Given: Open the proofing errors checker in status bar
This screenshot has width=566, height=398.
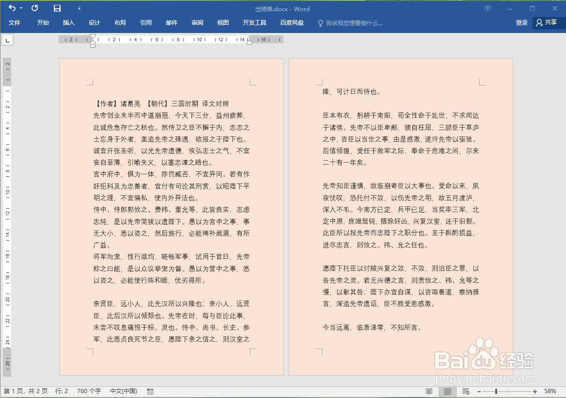Looking at the screenshot, I should tap(149, 391).
